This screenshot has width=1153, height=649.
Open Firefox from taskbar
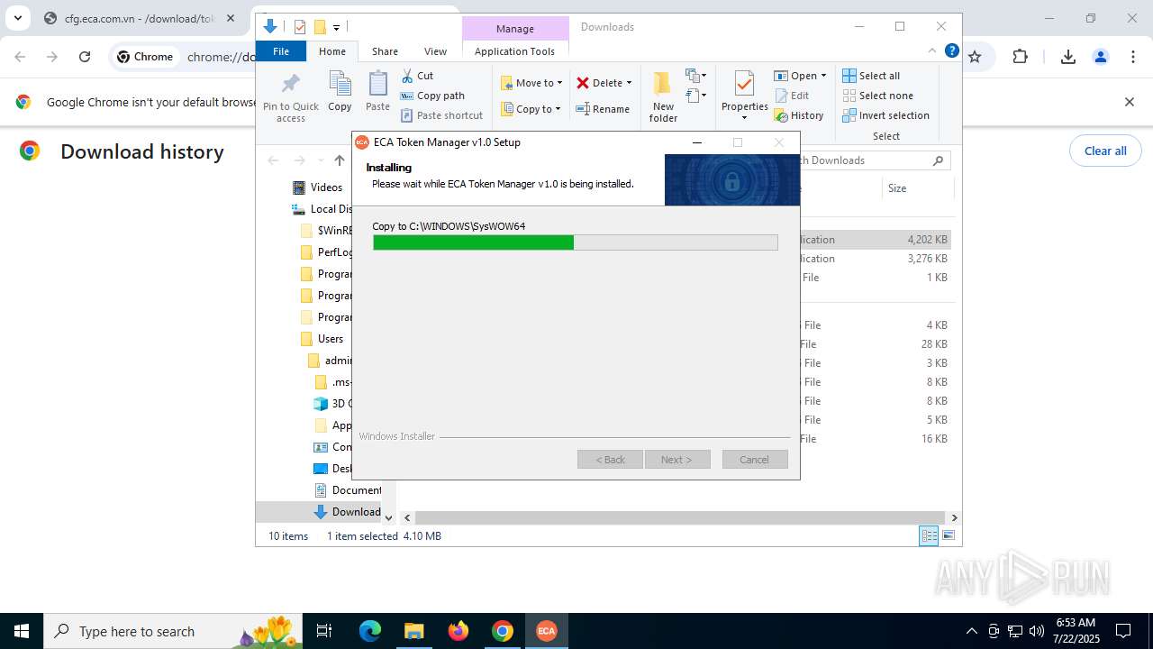point(458,631)
